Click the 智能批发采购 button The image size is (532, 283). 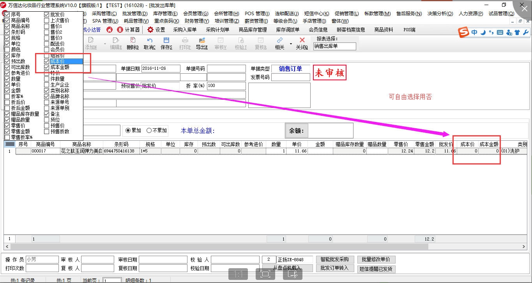(335, 259)
